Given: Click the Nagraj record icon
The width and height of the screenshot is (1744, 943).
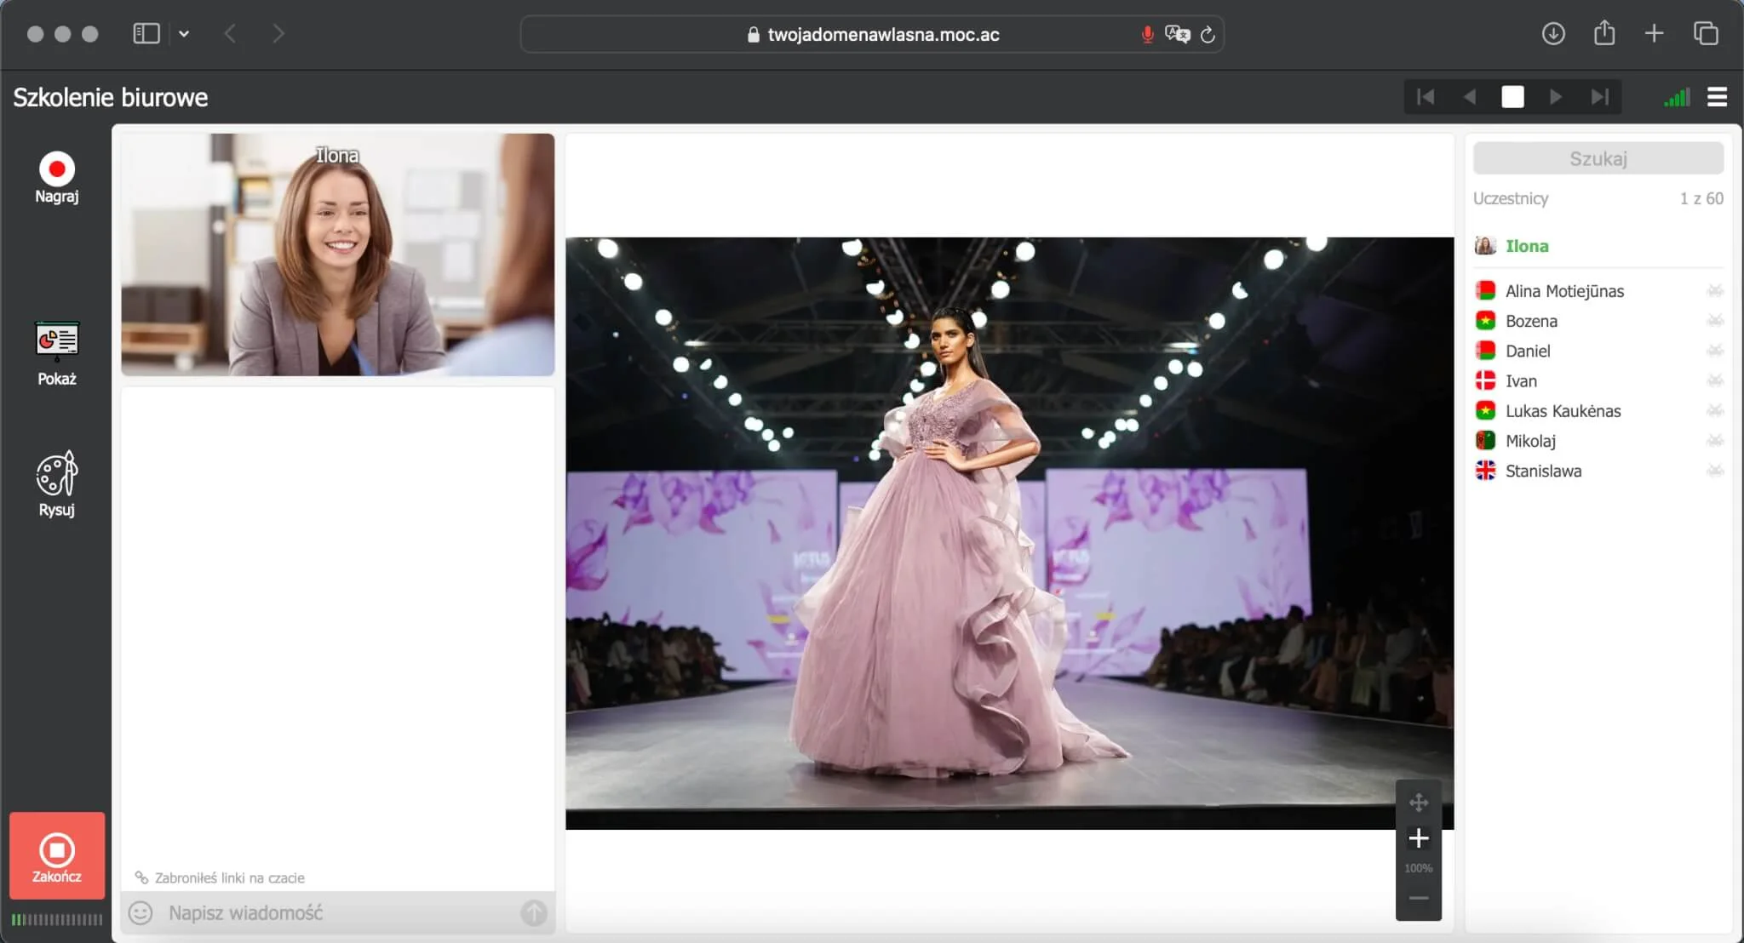Looking at the screenshot, I should (56, 169).
